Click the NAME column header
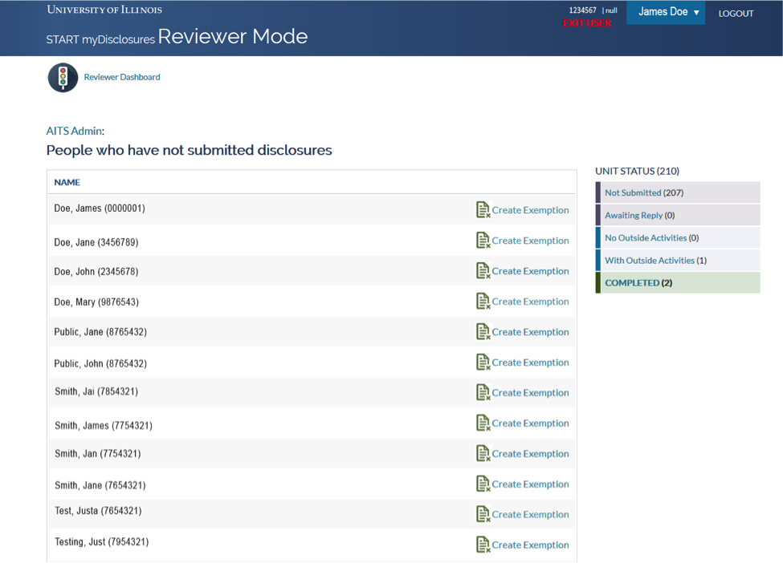Screen dimensions: 783x563 (67, 183)
